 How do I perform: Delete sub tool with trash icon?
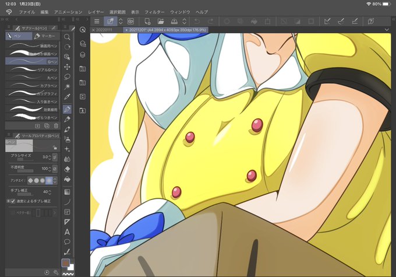pyautogui.click(x=56, y=126)
